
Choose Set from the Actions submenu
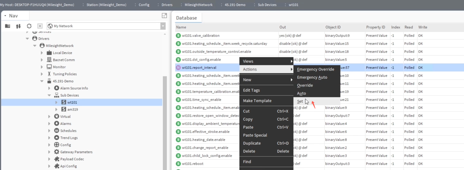(x=316, y=101)
